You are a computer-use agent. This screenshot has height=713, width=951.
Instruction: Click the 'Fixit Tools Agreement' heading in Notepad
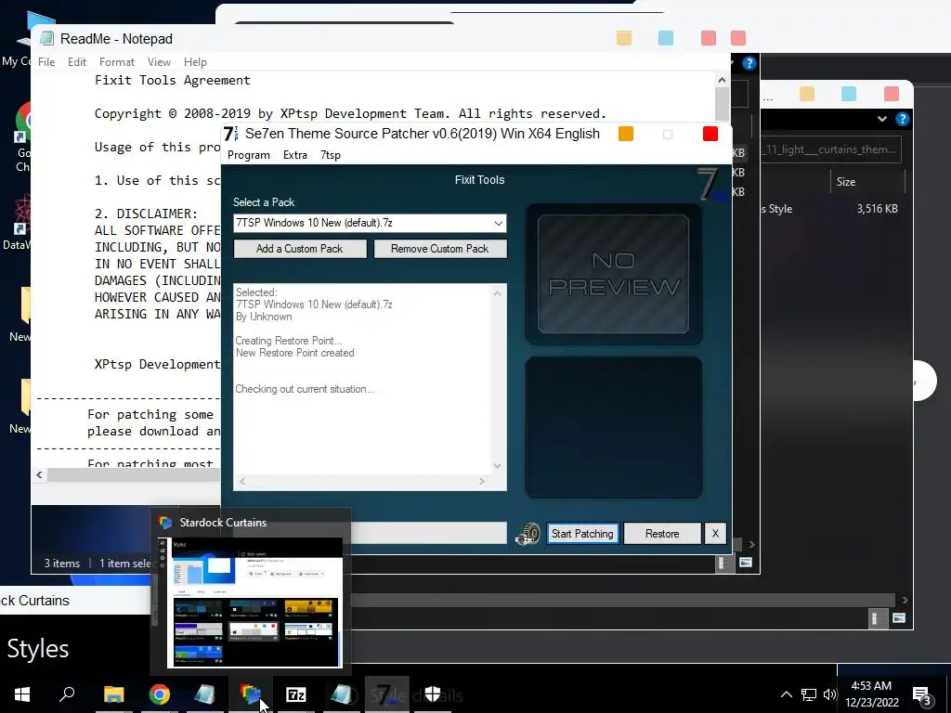pyautogui.click(x=172, y=81)
